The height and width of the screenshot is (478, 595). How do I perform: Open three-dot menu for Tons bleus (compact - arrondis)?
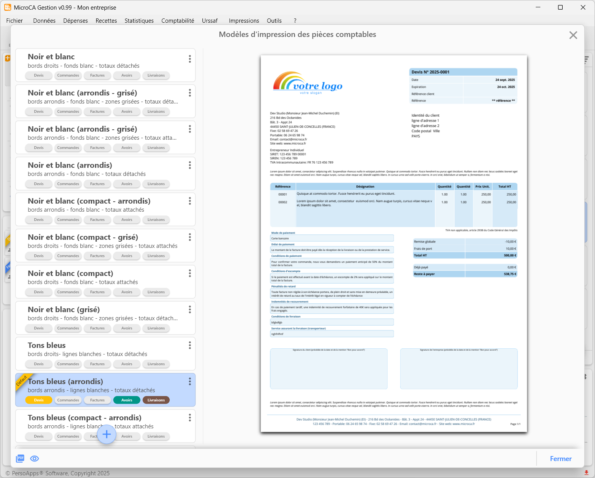coord(190,418)
